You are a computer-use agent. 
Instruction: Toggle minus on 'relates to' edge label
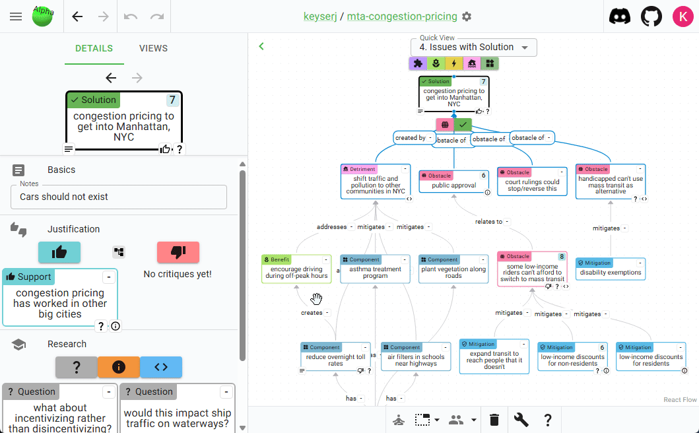pos(507,222)
